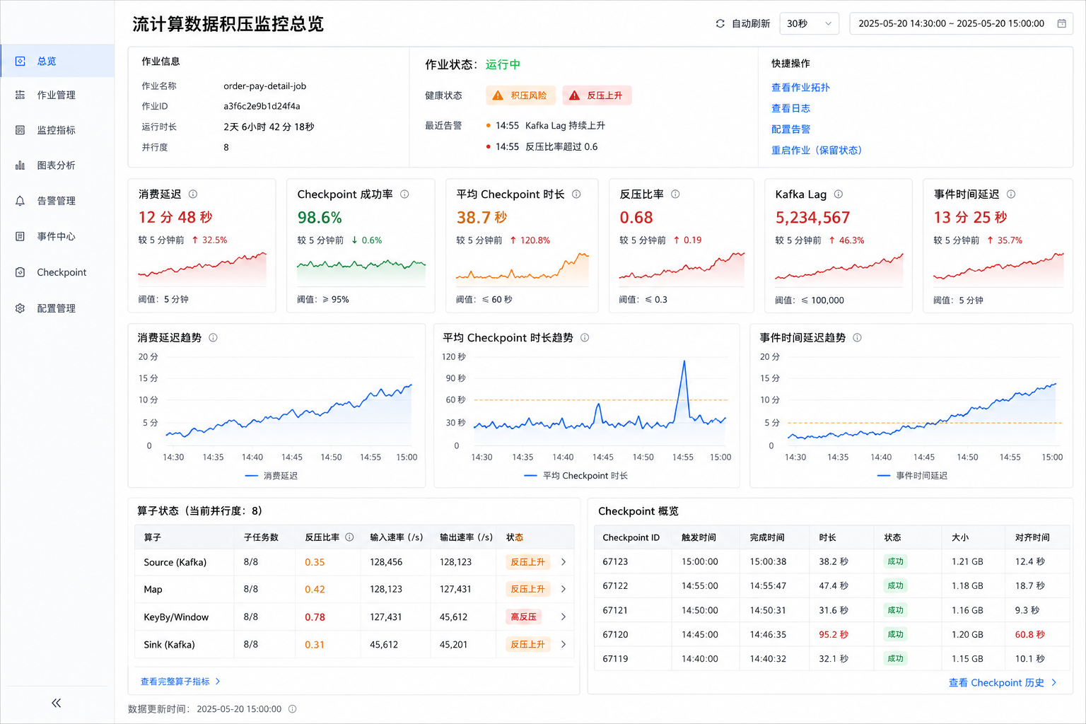Click the 自动刷新 refresh icon
This screenshot has height=724, width=1086.
coord(720,23)
